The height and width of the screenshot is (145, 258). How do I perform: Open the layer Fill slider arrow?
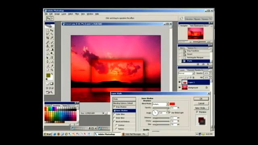pos(210,77)
